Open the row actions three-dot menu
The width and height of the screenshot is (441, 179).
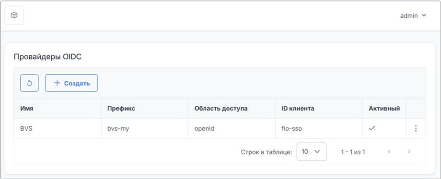[416, 128]
